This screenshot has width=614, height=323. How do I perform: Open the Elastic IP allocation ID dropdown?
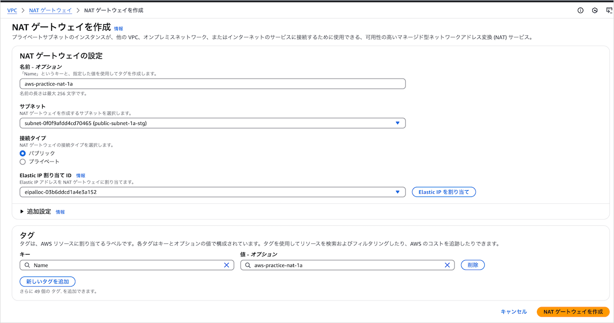213,192
